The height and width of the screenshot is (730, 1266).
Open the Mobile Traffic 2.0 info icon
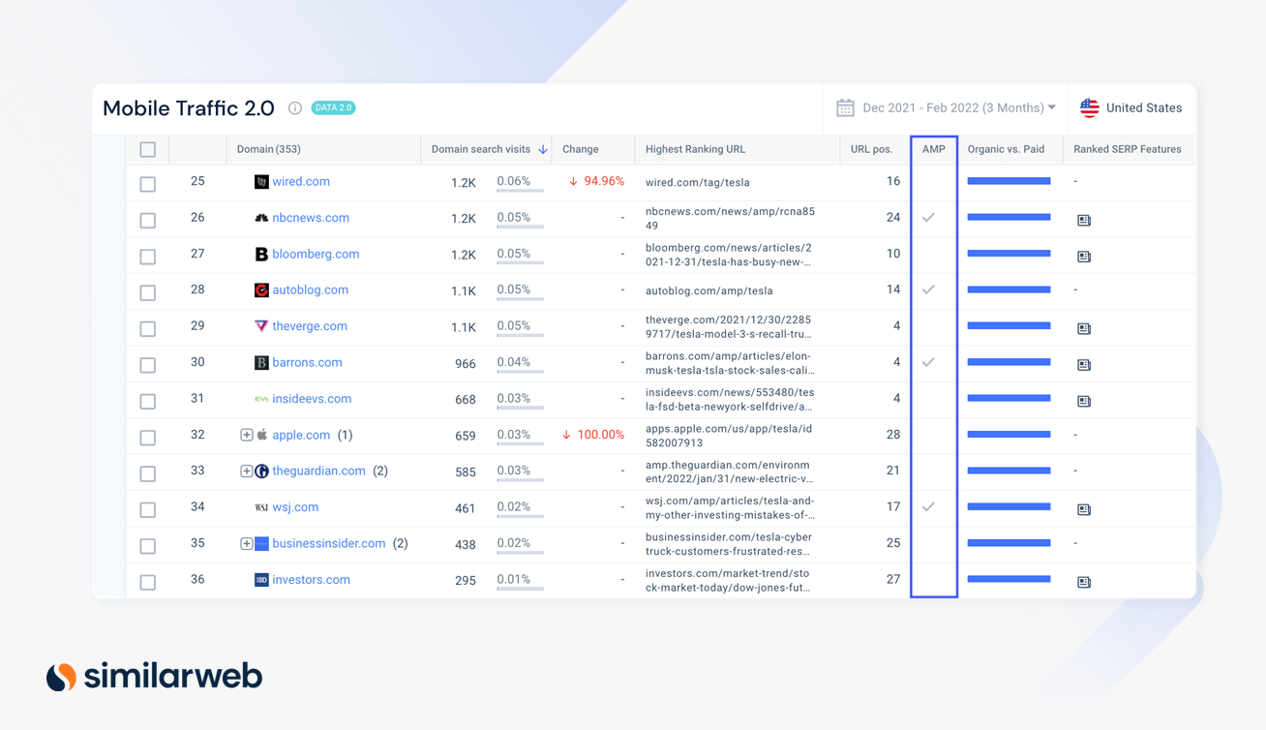tap(295, 108)
